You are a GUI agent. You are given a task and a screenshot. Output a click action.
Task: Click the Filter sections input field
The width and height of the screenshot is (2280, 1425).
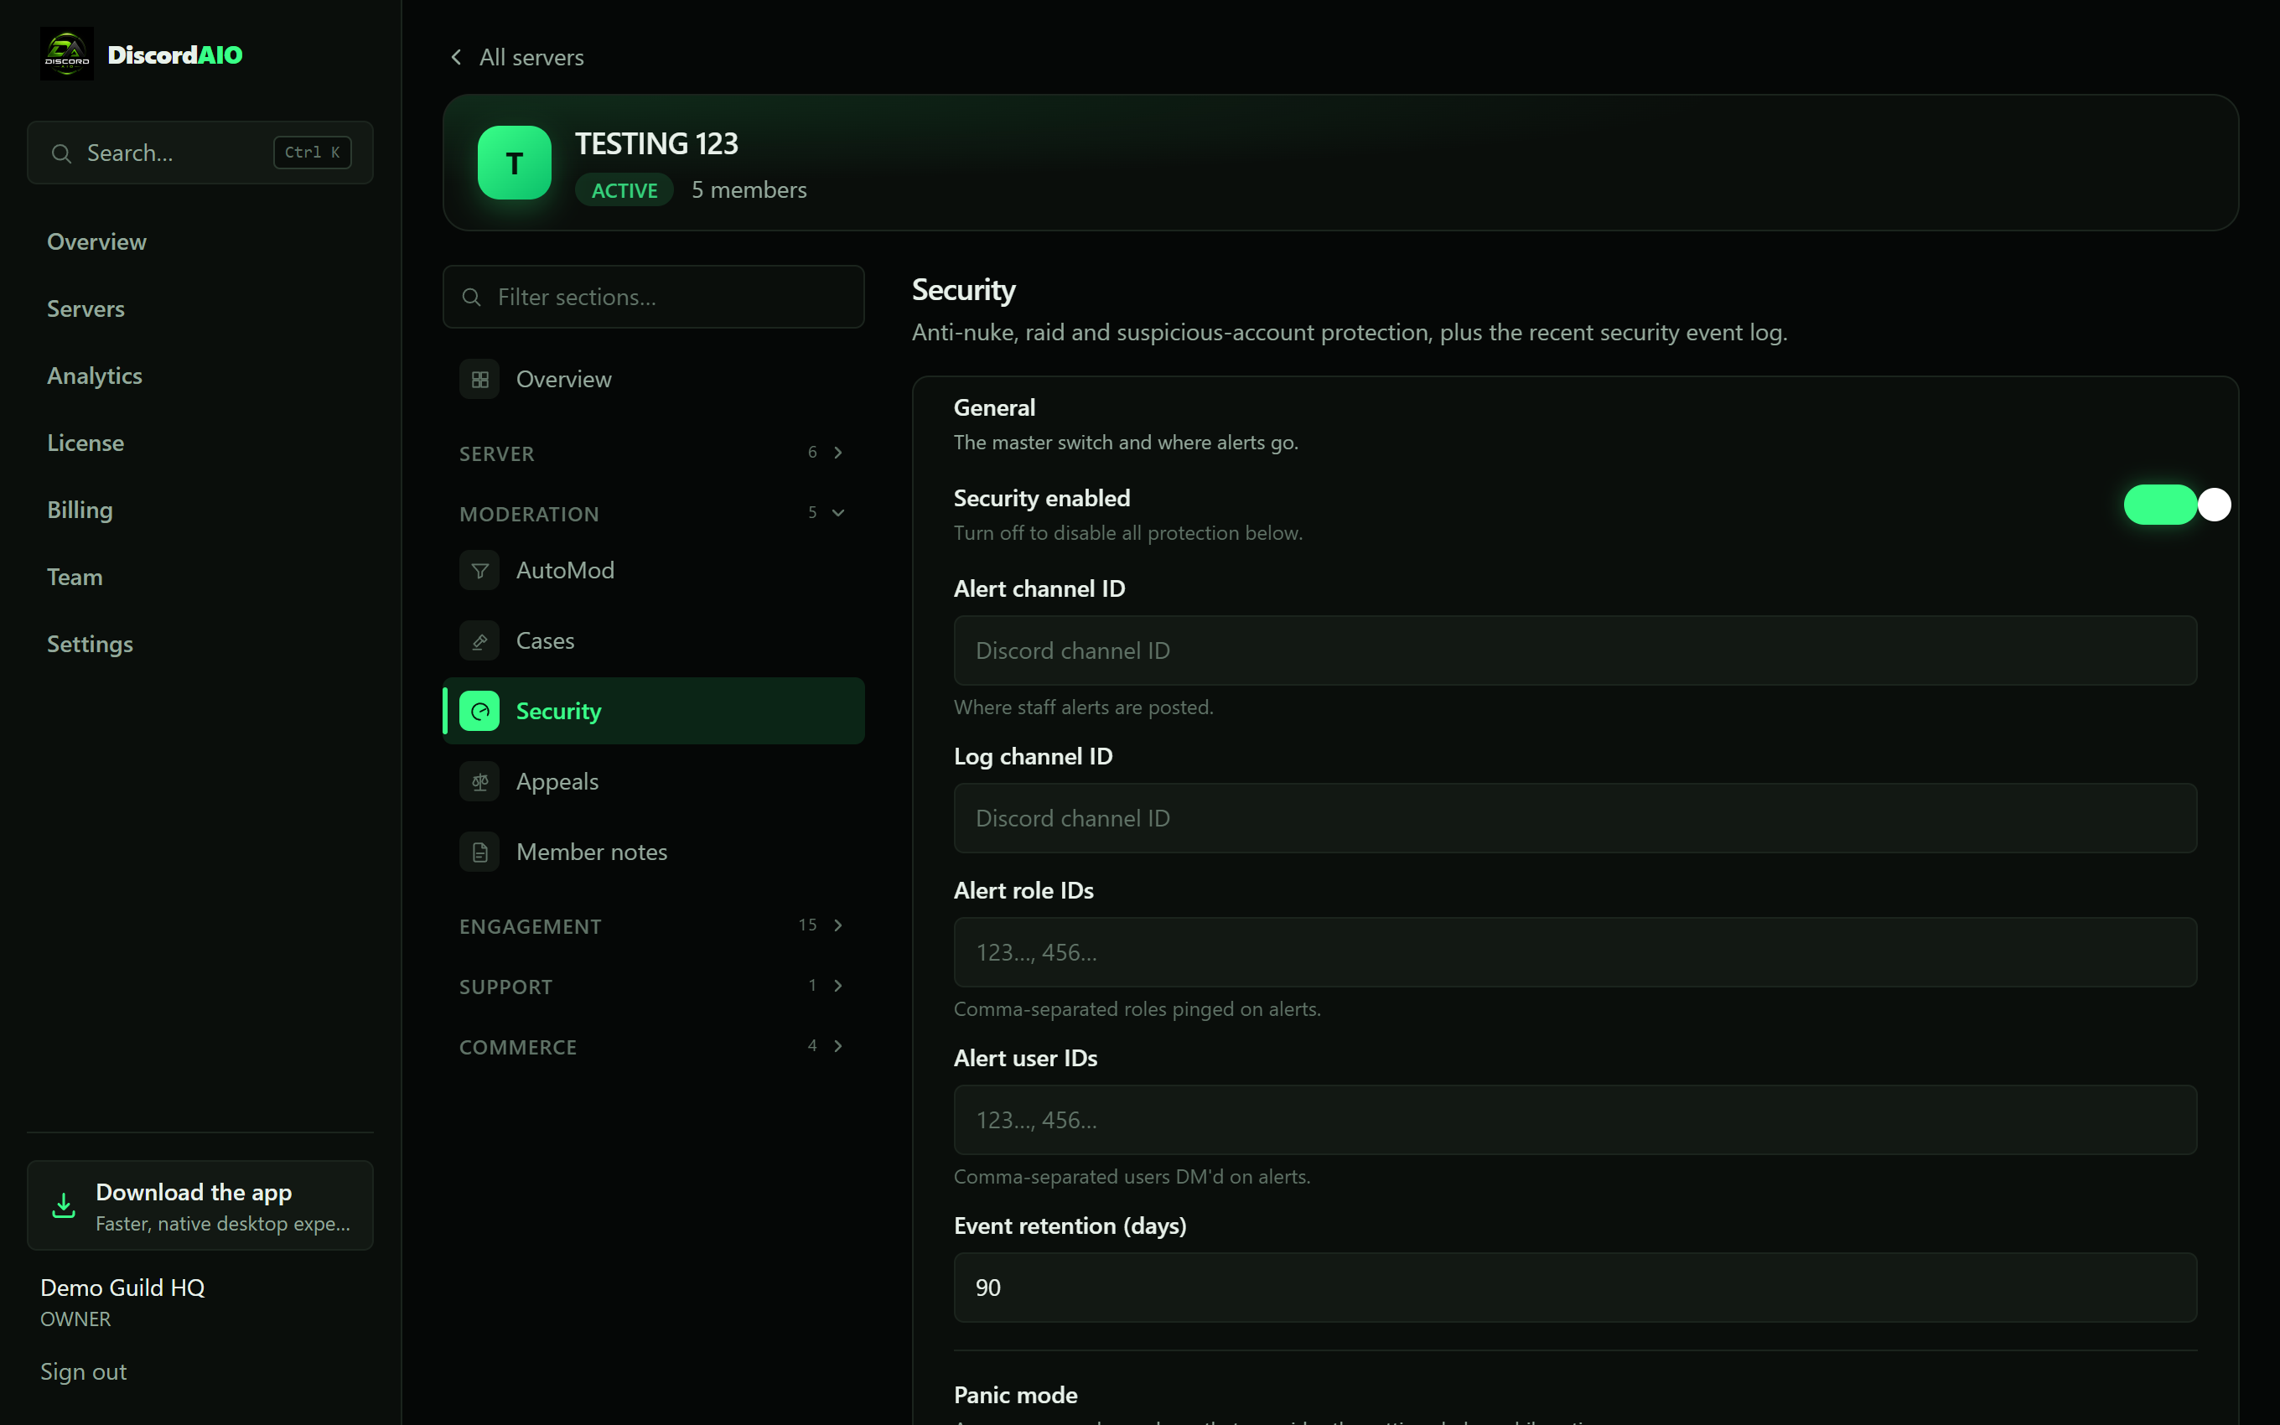point(654,298)
